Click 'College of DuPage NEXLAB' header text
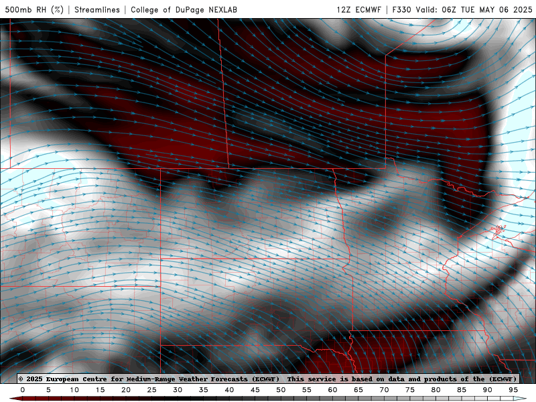Image resolution: width=536 pixels, height=402 pixels. (x=184, y=9)
